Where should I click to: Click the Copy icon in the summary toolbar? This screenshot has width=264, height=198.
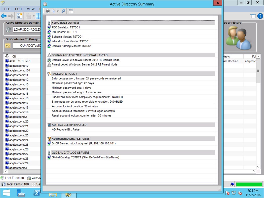[54, 11]
